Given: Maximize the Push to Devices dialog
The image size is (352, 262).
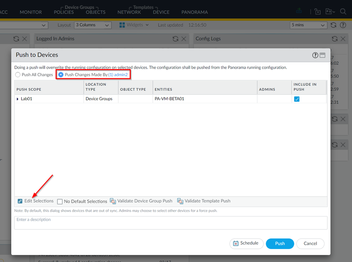Looking at the screenshot, I should point(322,55).
